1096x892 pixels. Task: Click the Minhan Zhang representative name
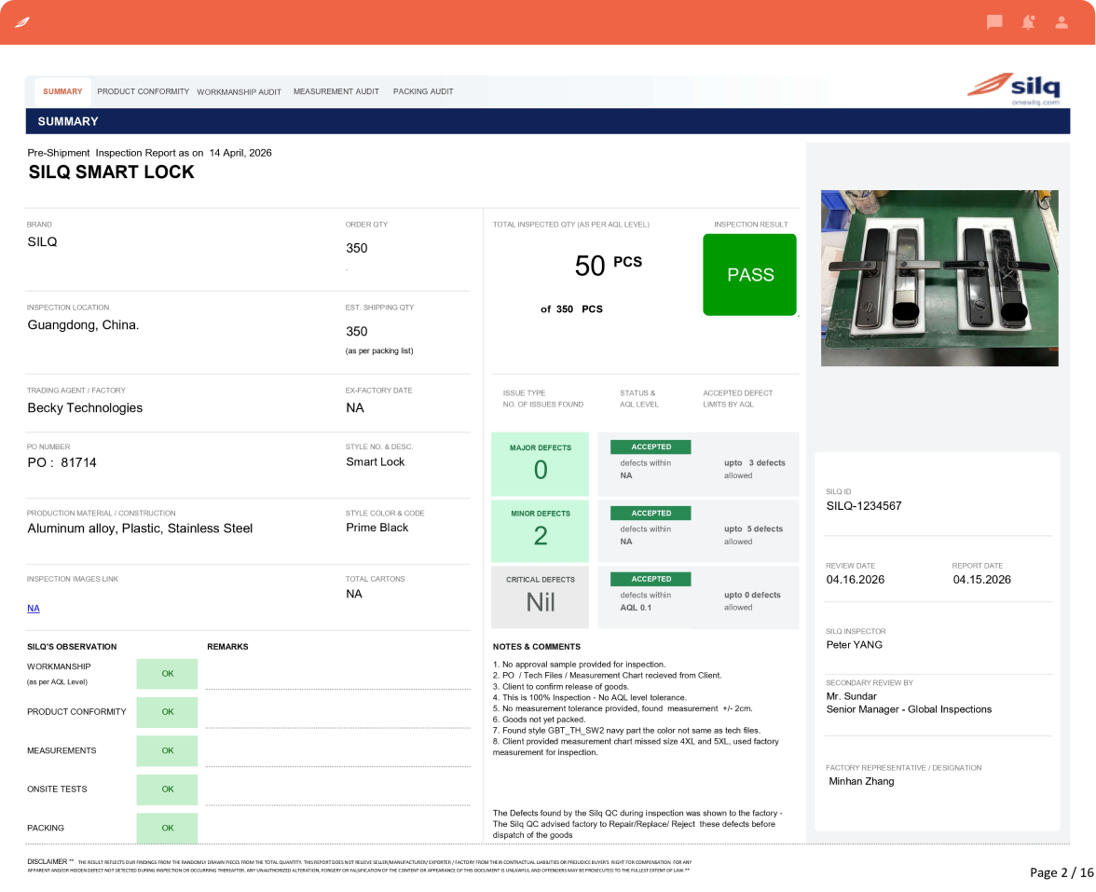click(861, 781)
